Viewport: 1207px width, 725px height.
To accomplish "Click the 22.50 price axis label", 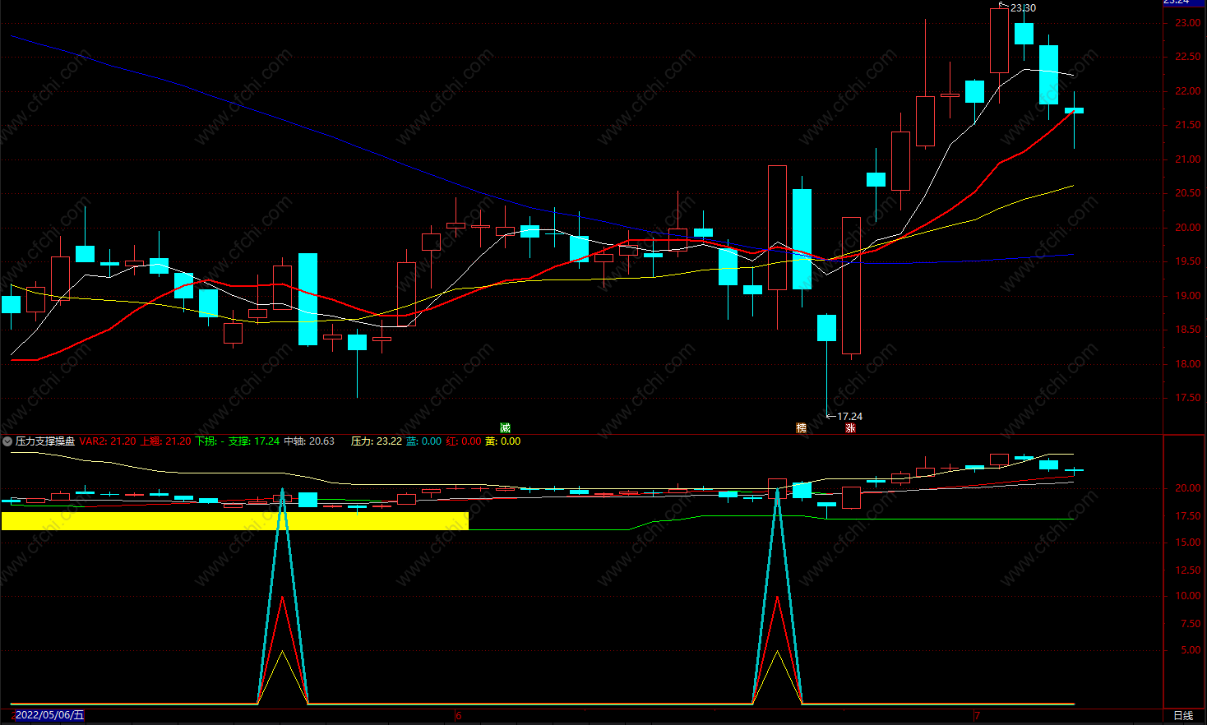I will [x=1186, y=57].
